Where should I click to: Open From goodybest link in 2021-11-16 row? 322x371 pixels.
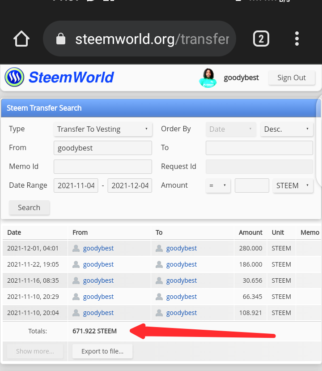point(98,280)
